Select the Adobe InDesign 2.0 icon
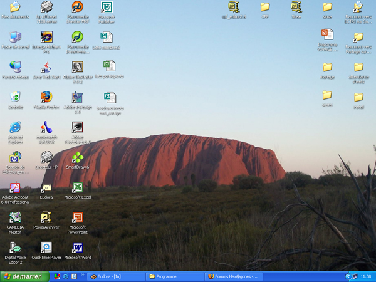 pyautogui.click(x=77, y=97)
